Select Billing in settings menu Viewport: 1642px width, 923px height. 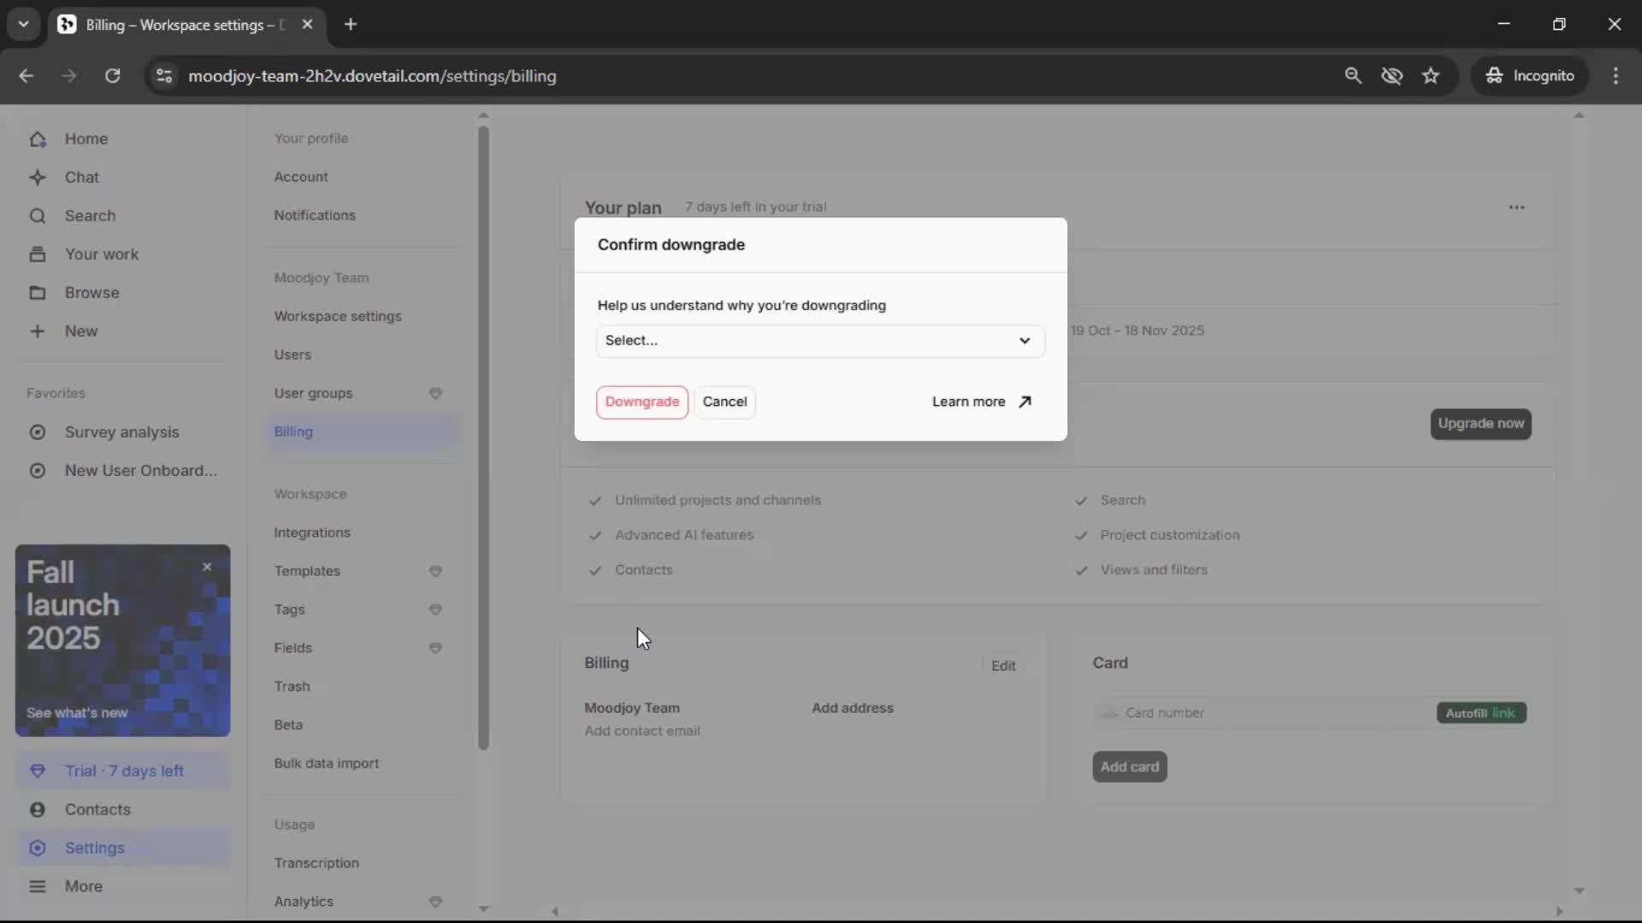pos(293,432)
